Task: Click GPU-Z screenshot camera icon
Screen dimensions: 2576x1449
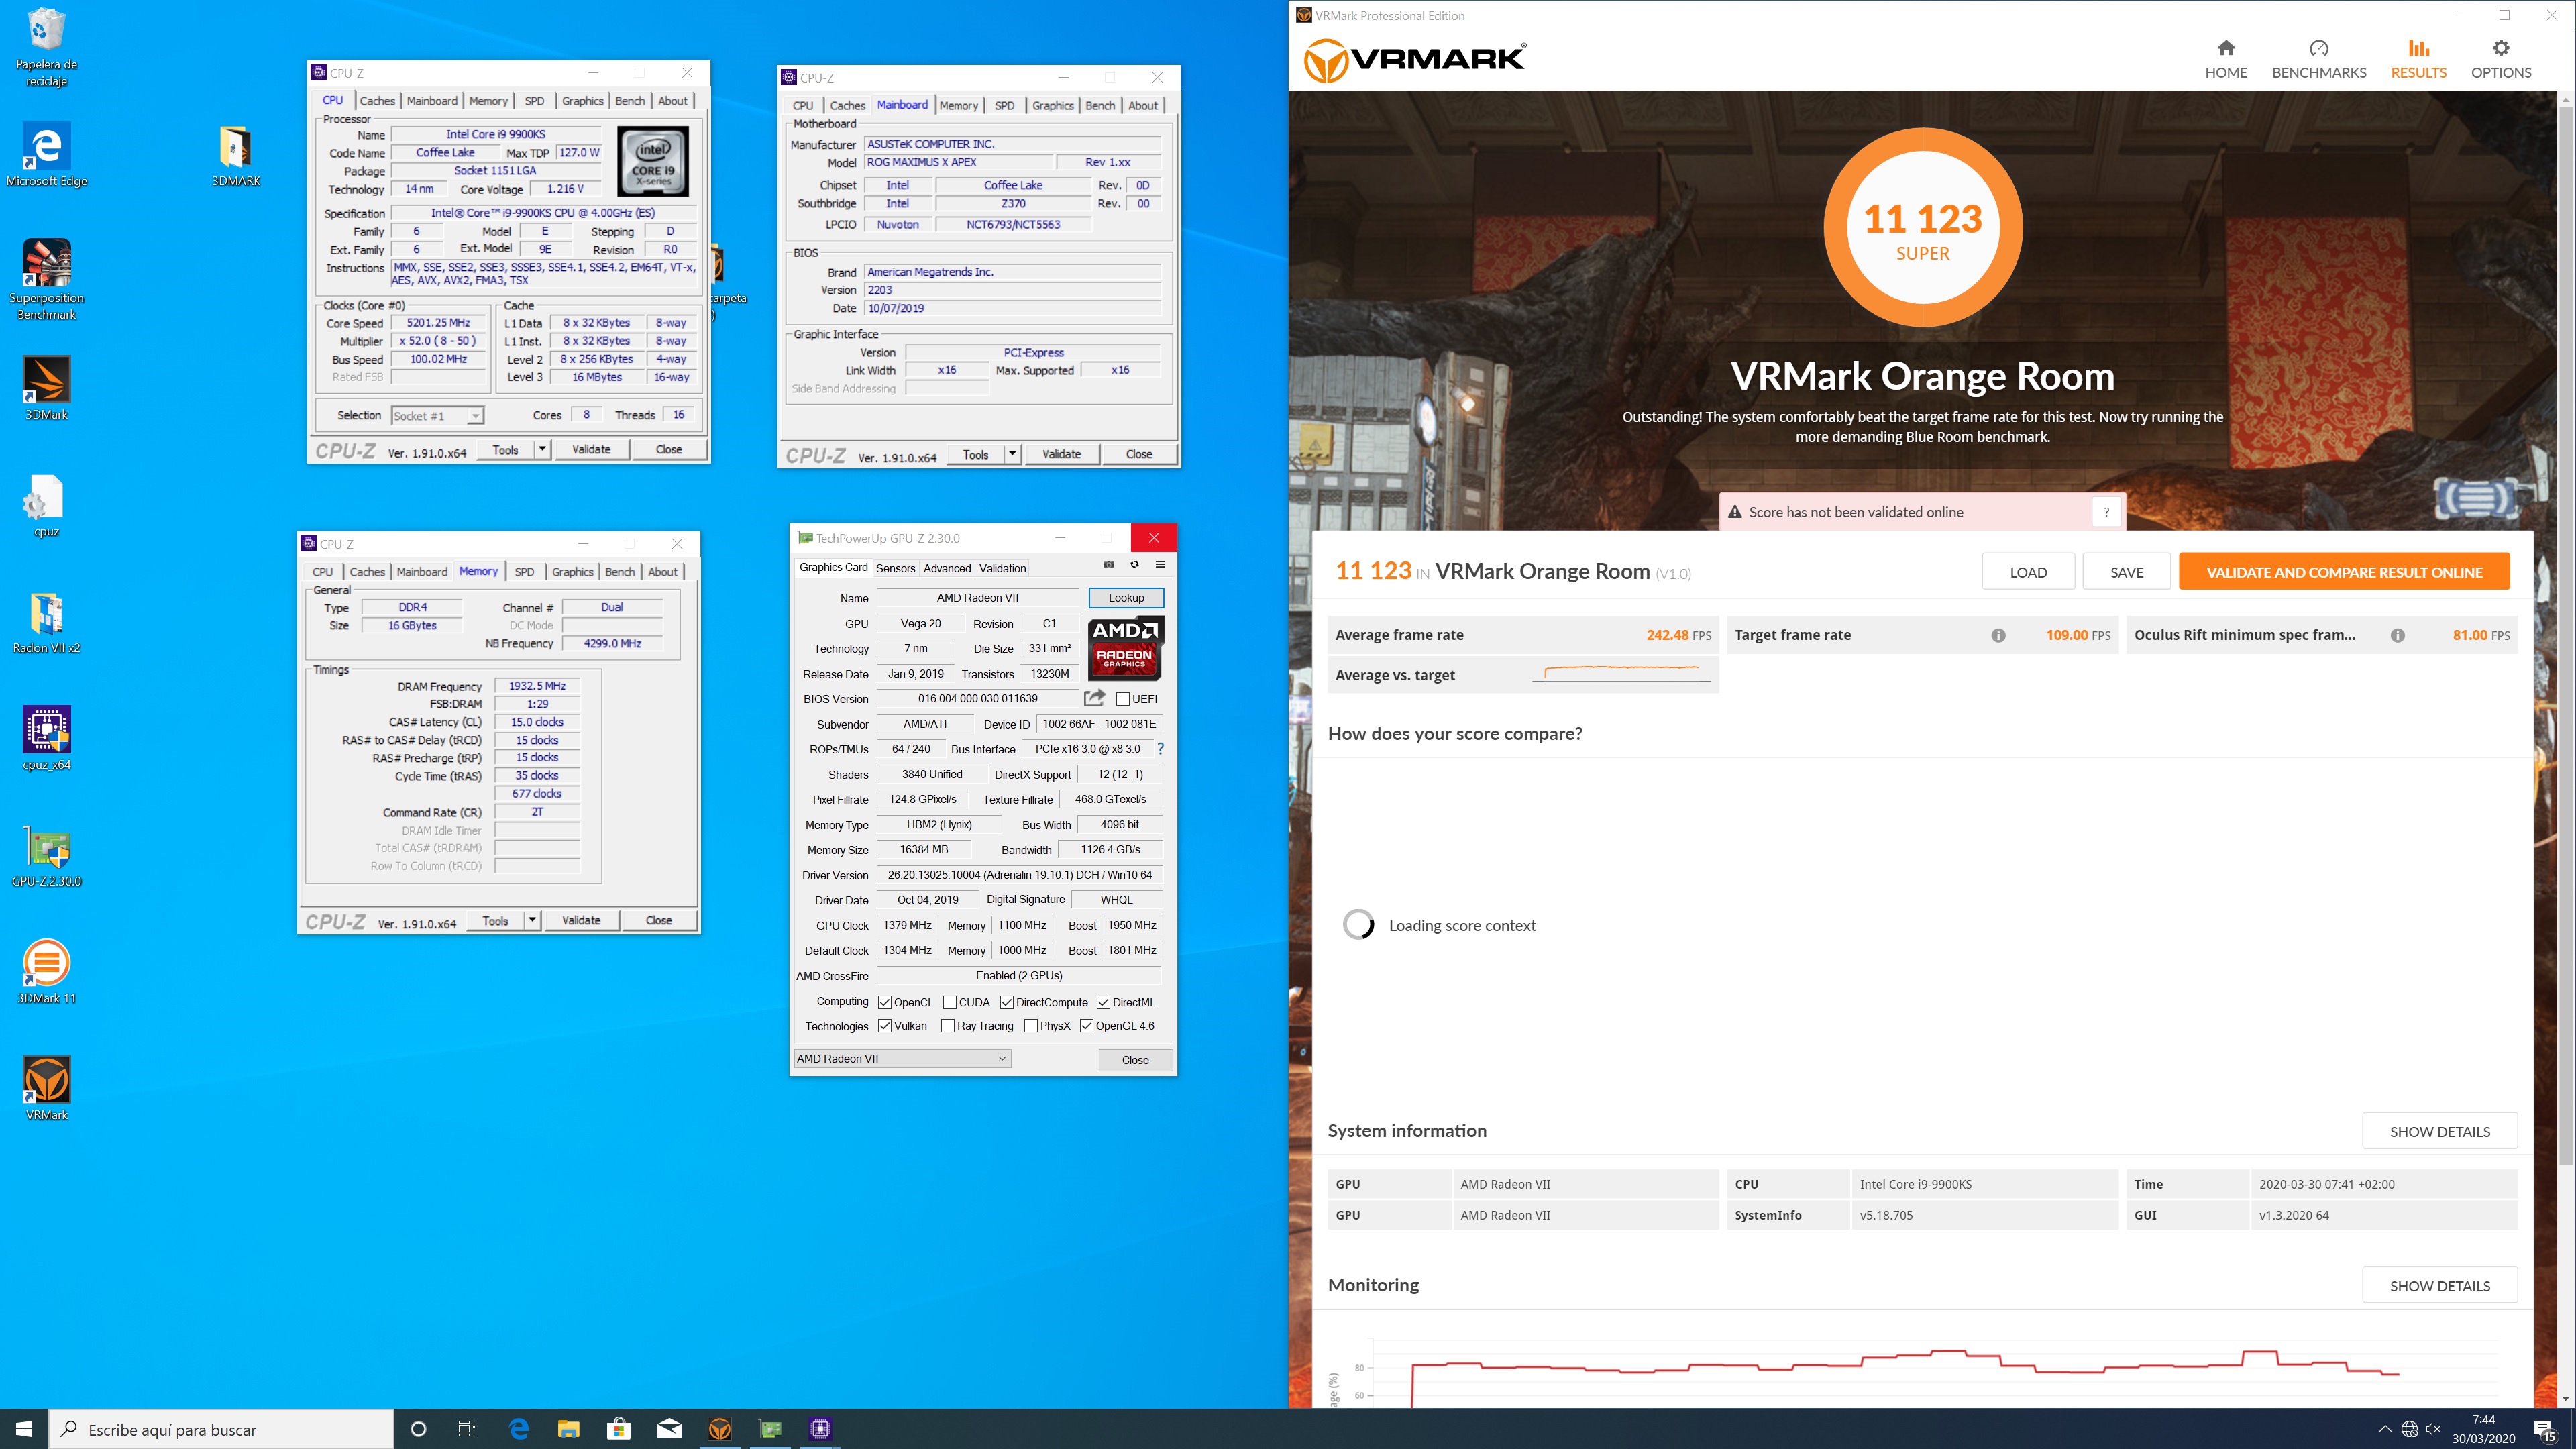Action: tap(1108, 565)
